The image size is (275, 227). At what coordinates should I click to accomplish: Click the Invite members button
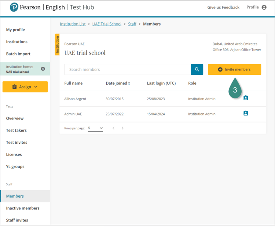coord(234,69)
